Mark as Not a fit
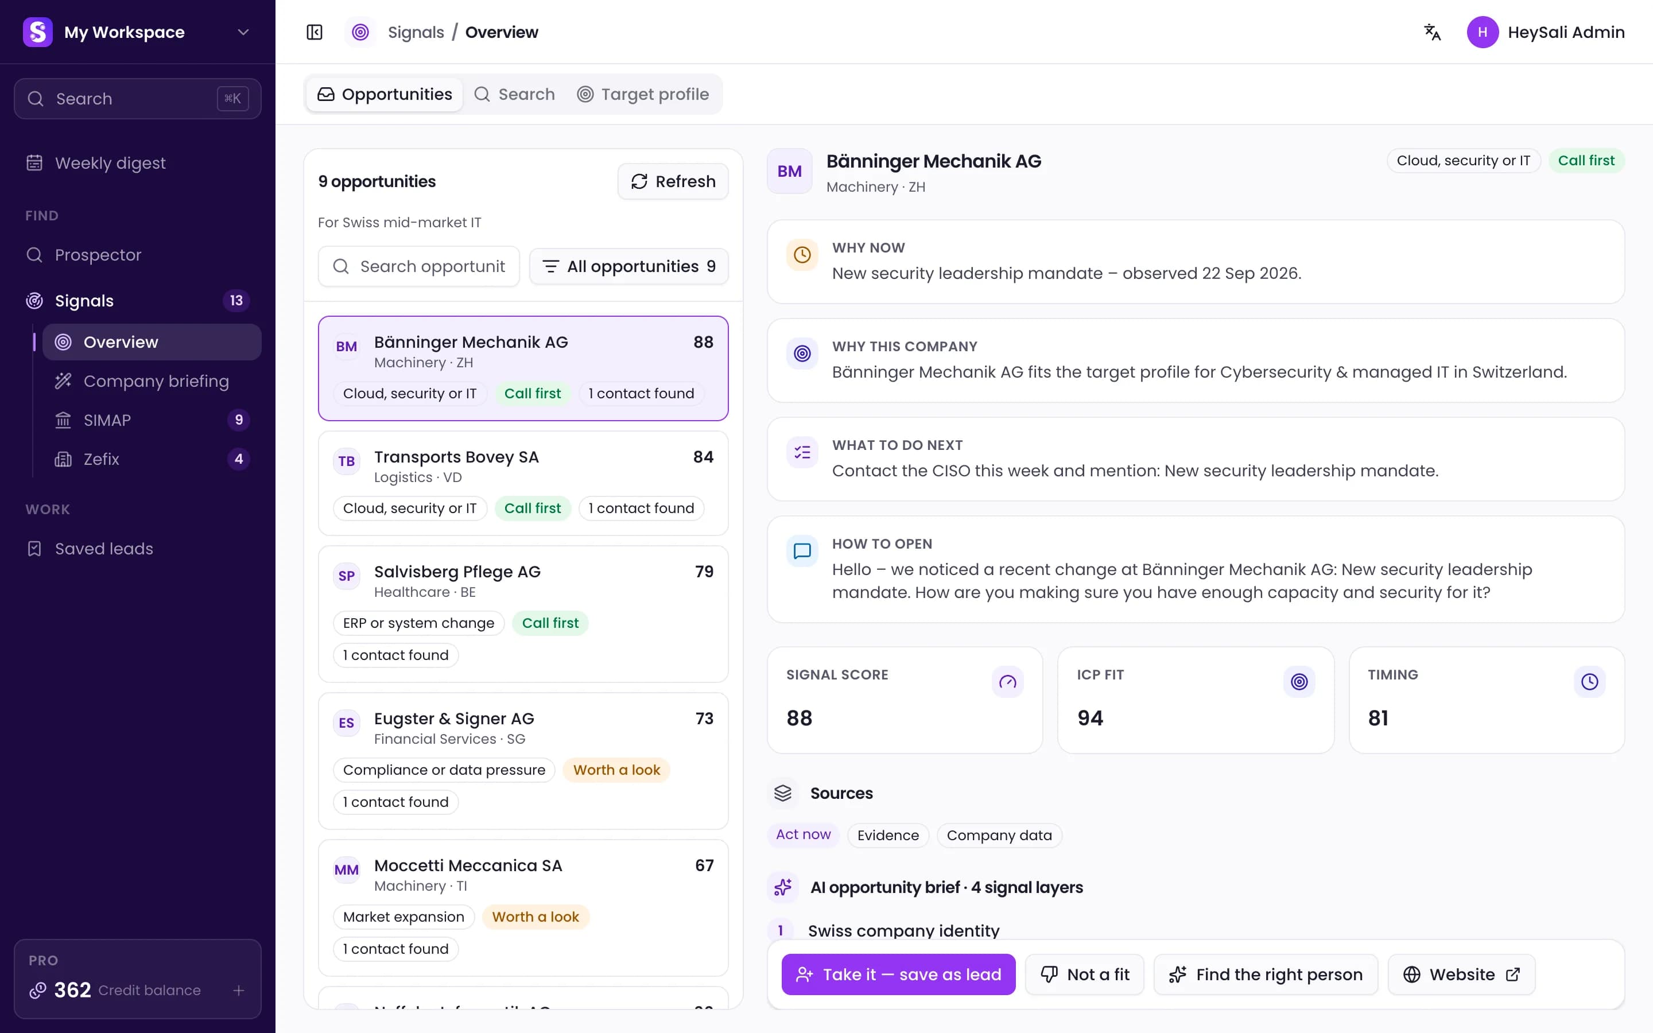The height and width of the screenshot is (1033, 1653). [1085, 974]
